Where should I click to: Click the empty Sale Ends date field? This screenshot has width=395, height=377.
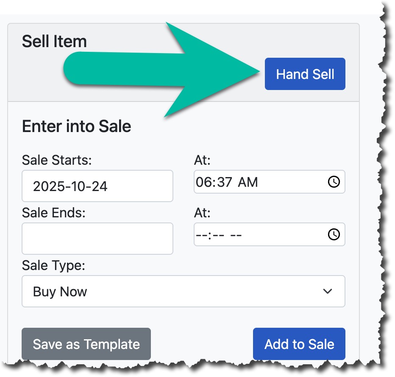(x=97, y=238)
